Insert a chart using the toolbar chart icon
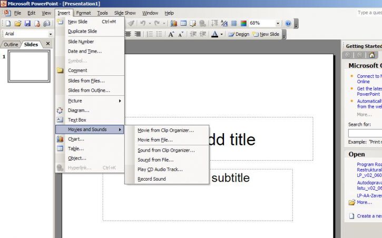The image size is (382, 238). point(174,23)
